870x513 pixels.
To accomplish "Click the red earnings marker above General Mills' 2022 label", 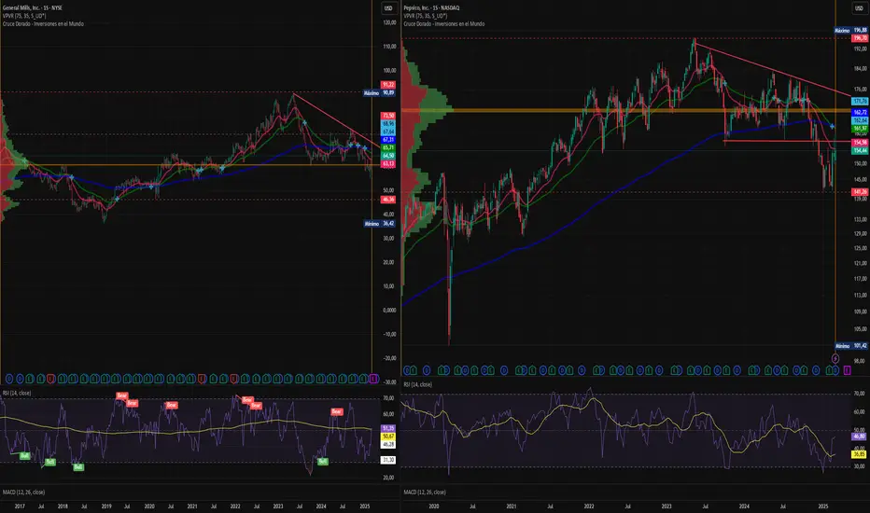I will pos(233,379).
